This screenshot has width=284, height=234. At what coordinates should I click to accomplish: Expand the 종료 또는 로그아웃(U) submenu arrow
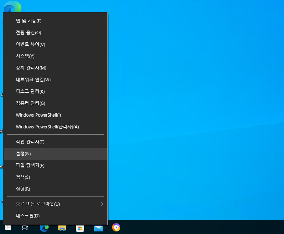(x=102, y=204)
